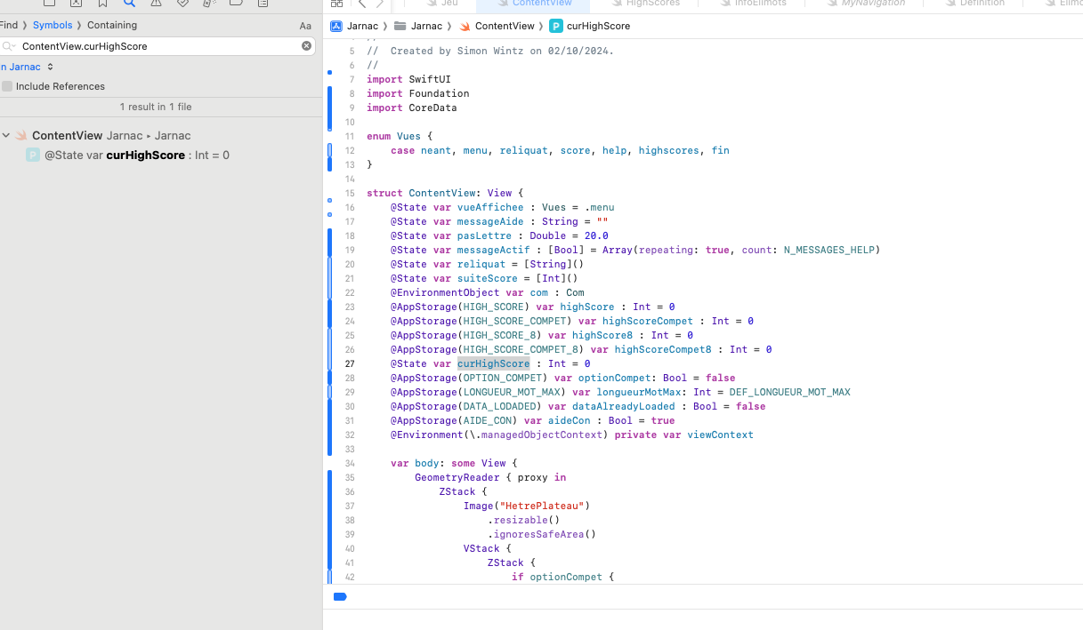Click the Jarnac project icon in jump bar

[336, 26]
